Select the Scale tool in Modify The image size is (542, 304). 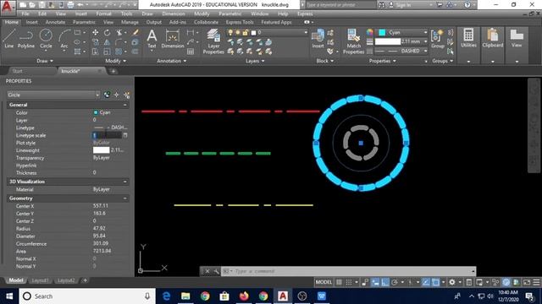[x=108, y=52]
